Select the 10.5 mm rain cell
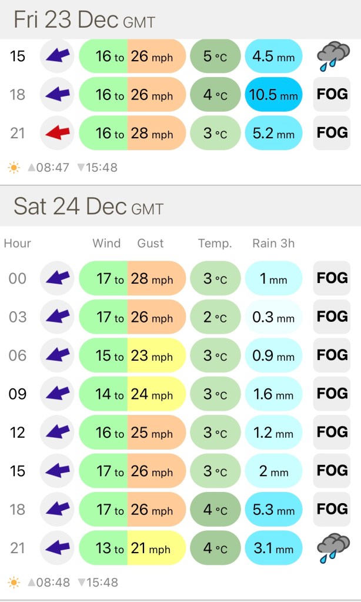The height and width of the screenshot is (602, 361). click(x=273, y=94)
